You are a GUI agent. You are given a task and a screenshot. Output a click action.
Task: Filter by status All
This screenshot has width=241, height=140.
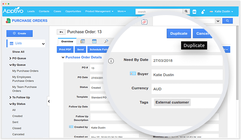coord(14,110)
